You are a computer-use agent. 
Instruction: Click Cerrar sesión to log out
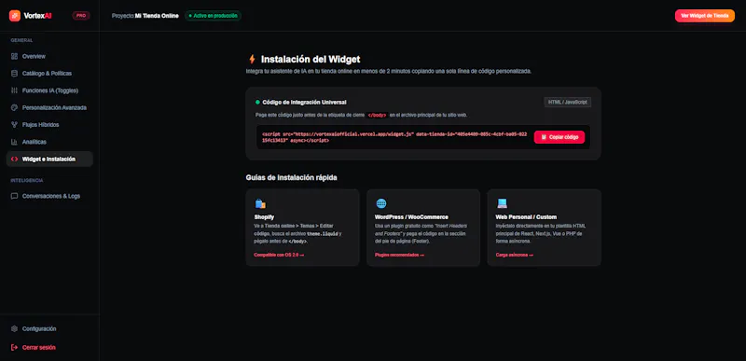(x=49, y=347)
